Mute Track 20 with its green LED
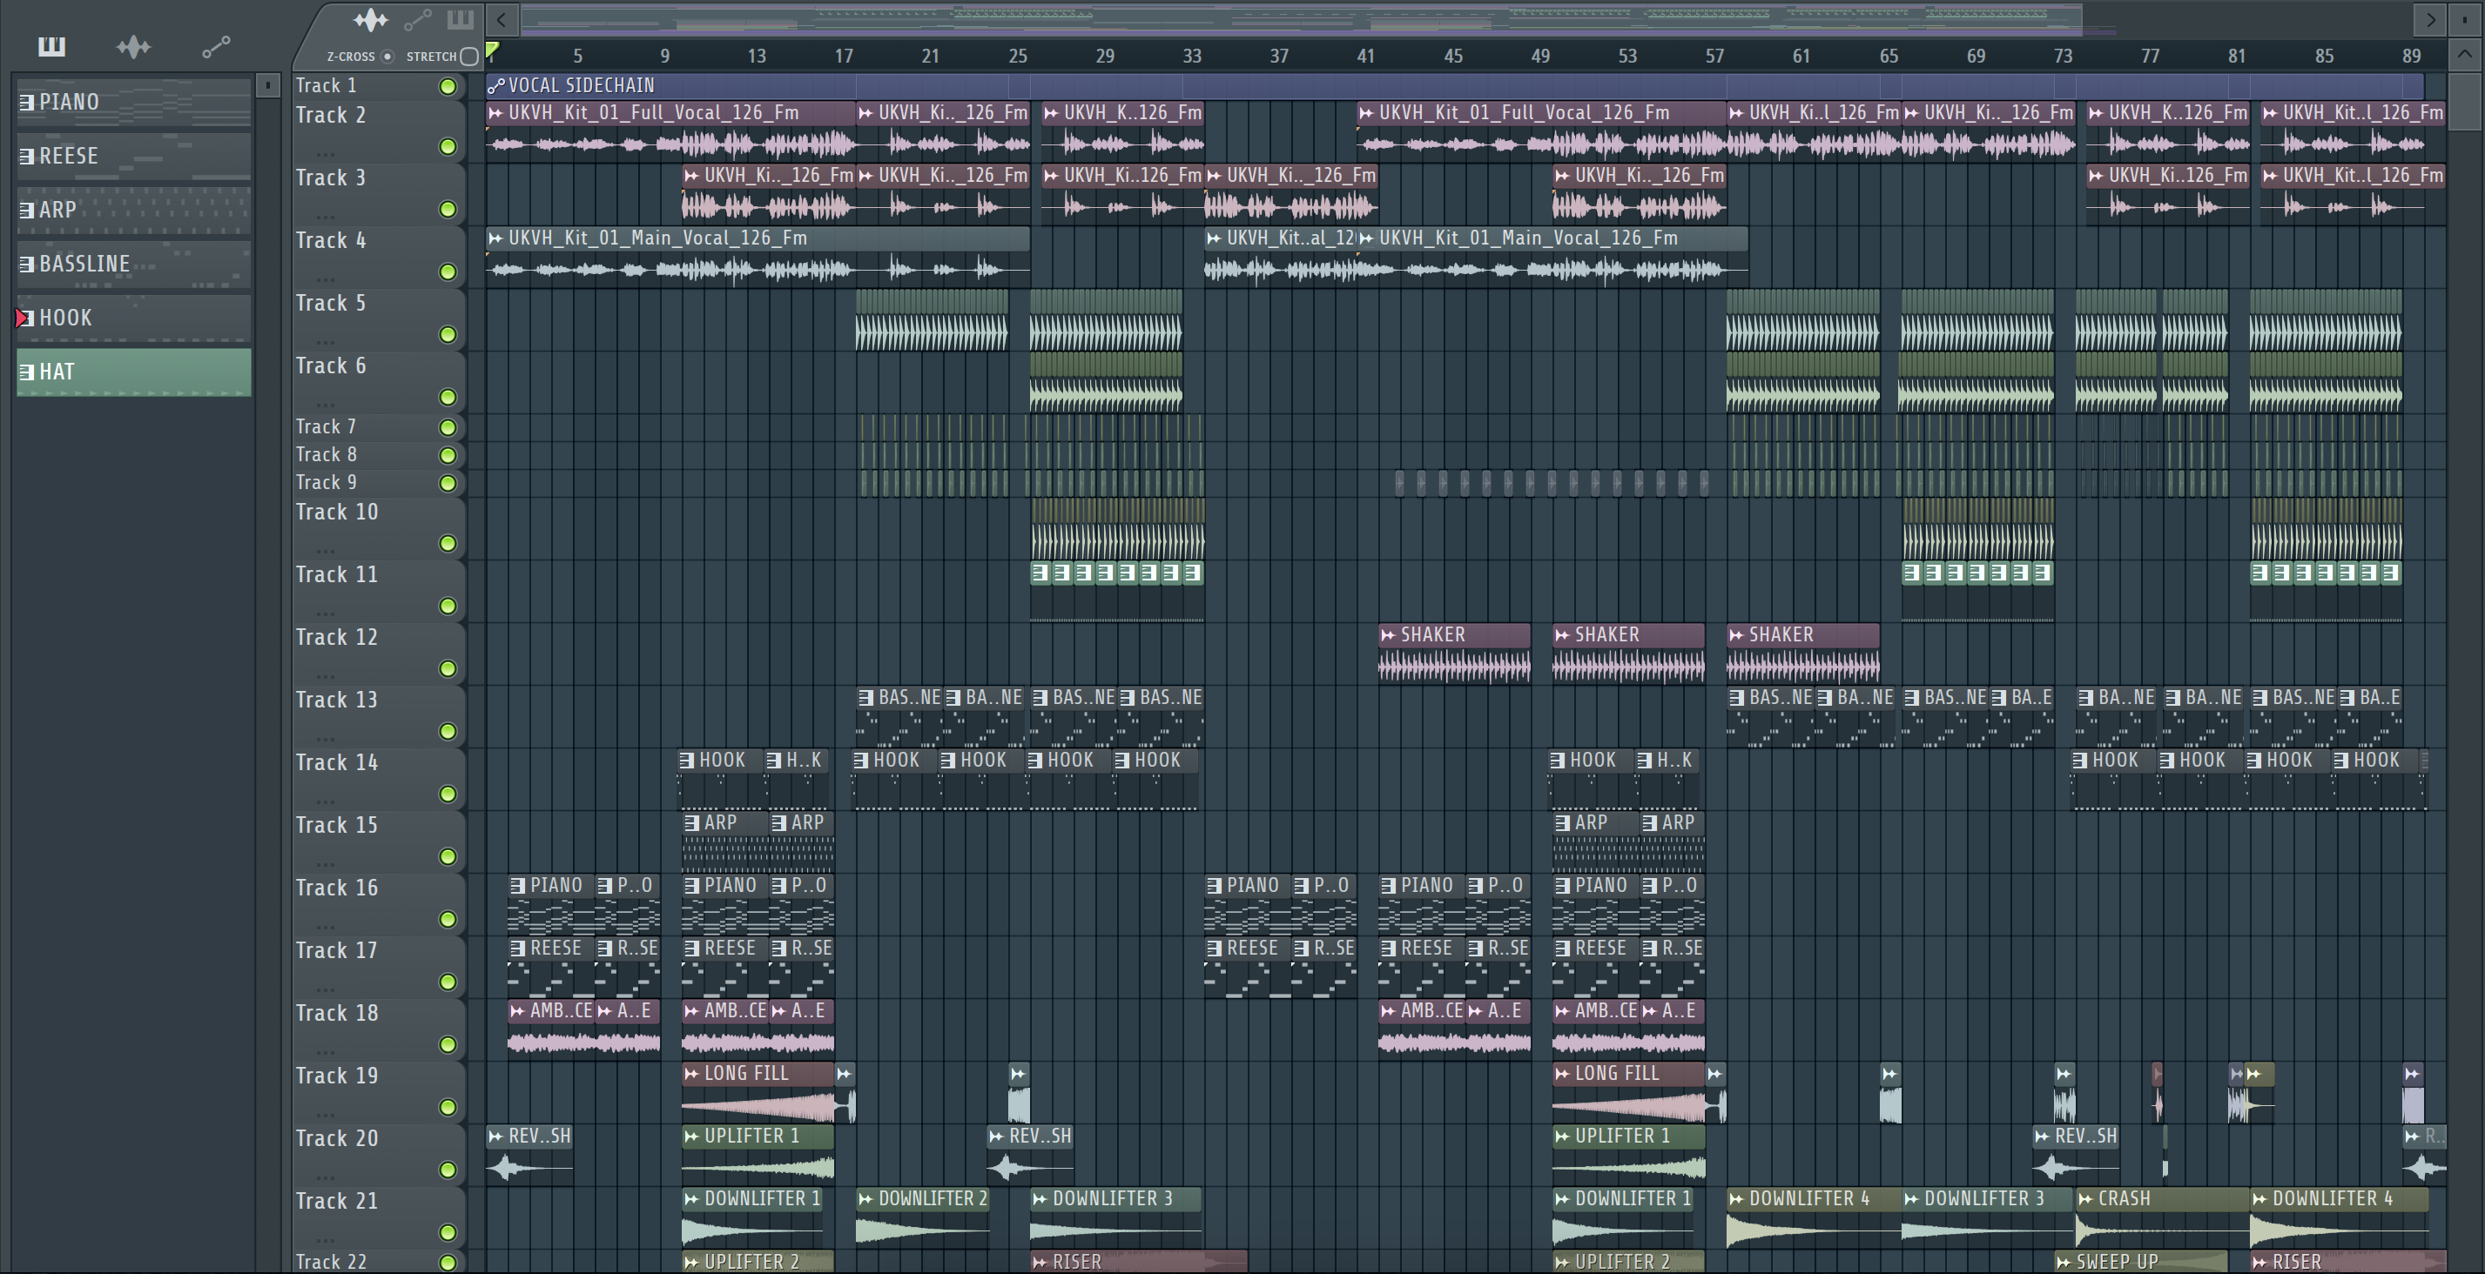This screenshot has height=1274, width=2485. coord(448,1170)
